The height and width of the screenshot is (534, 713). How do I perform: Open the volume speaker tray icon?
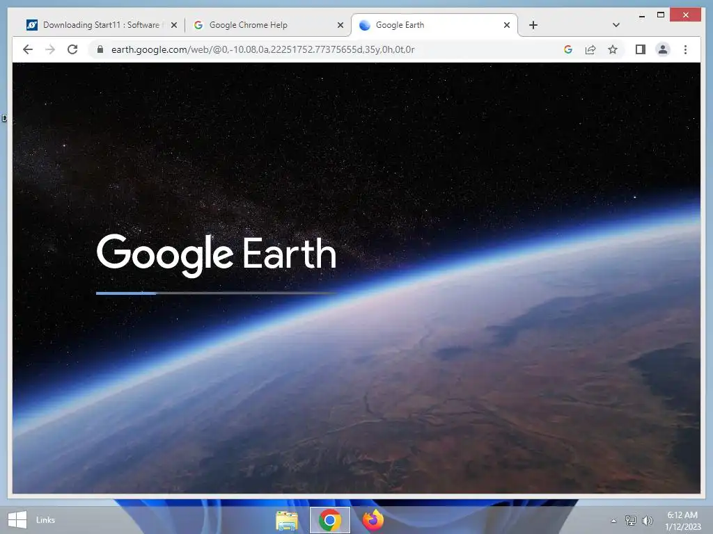coord(647,520)
